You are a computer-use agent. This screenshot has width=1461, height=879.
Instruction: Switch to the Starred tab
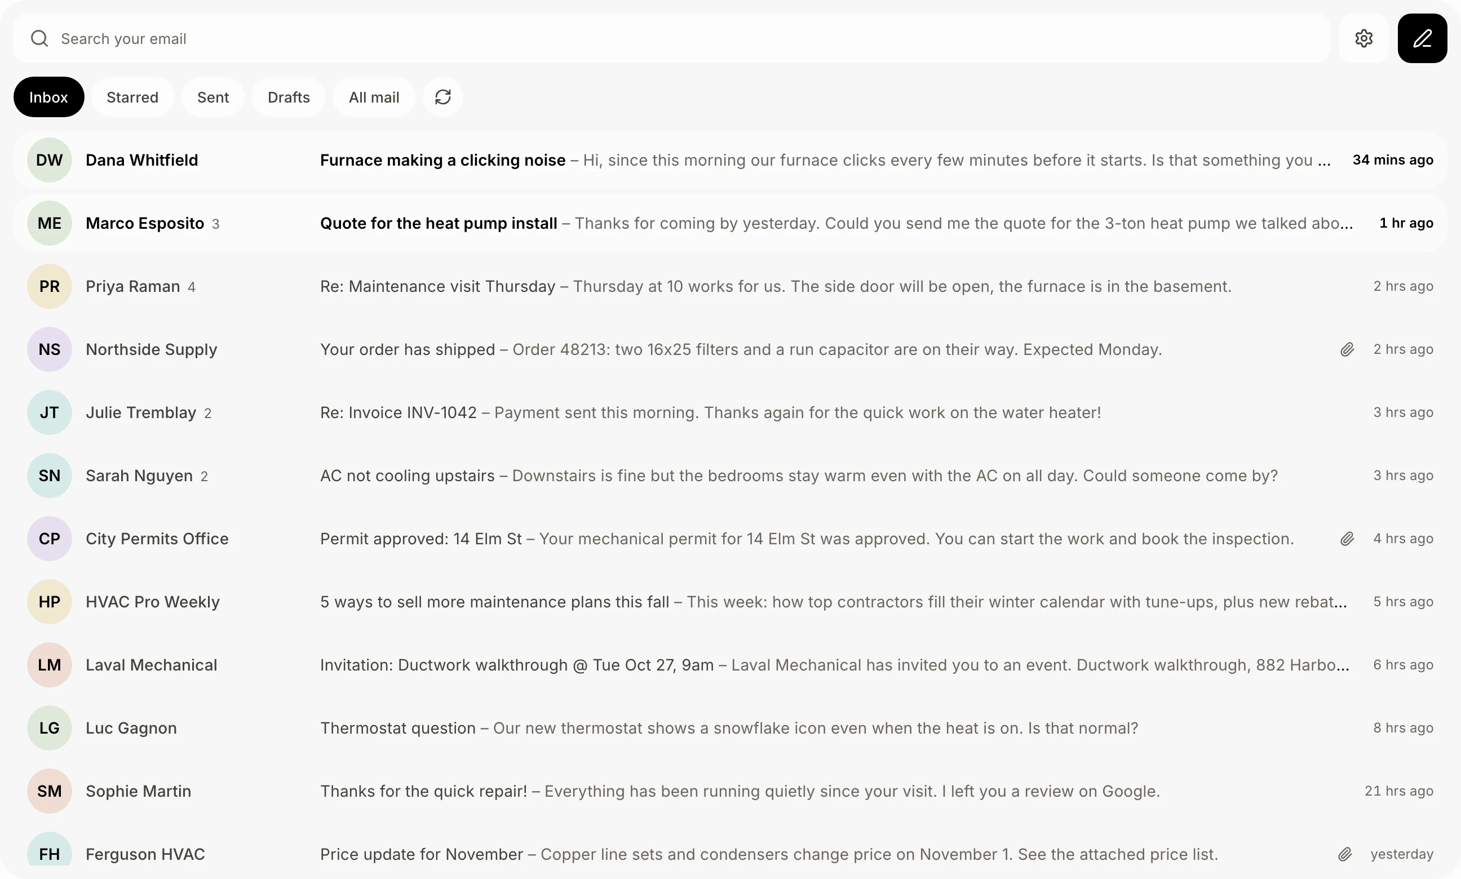point(132,97)
